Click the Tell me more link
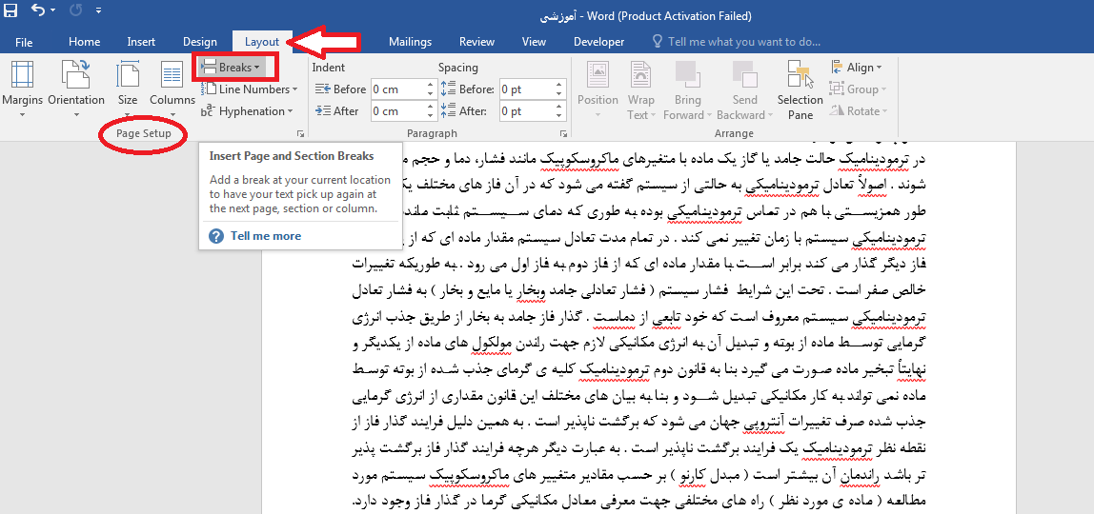 point(265,236)
